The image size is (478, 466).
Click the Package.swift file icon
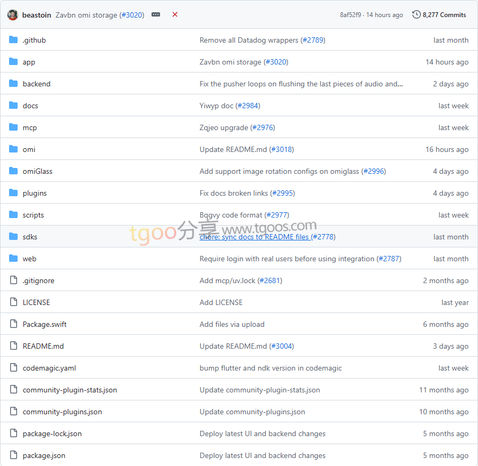tap(13, 324)
